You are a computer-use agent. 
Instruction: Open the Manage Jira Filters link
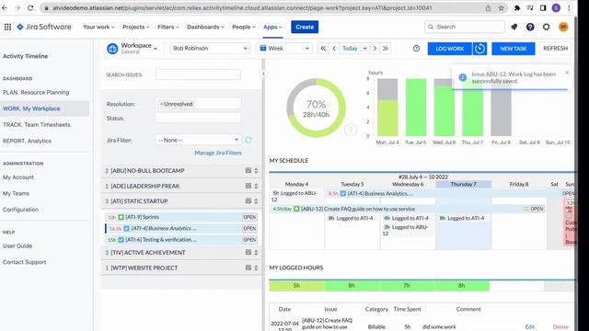click(x=218, y=153)
